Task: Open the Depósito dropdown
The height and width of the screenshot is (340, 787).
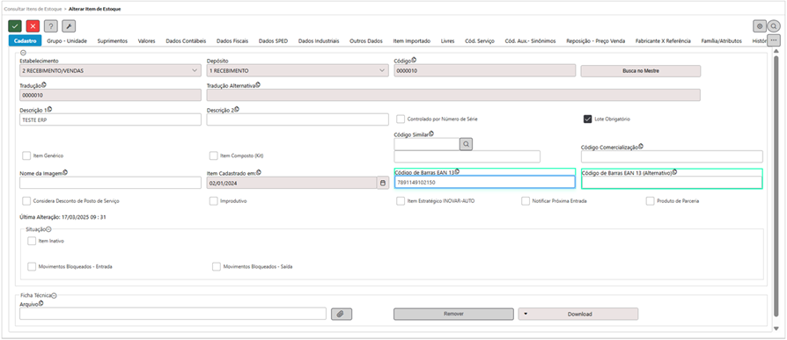Action: tap(298, 70)
